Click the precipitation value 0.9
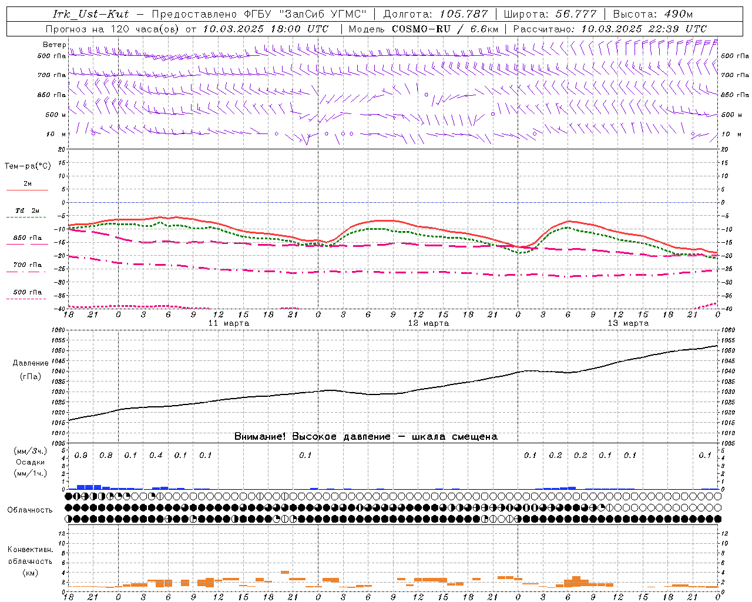Screen dimensions: 752x602 point(81,456)
